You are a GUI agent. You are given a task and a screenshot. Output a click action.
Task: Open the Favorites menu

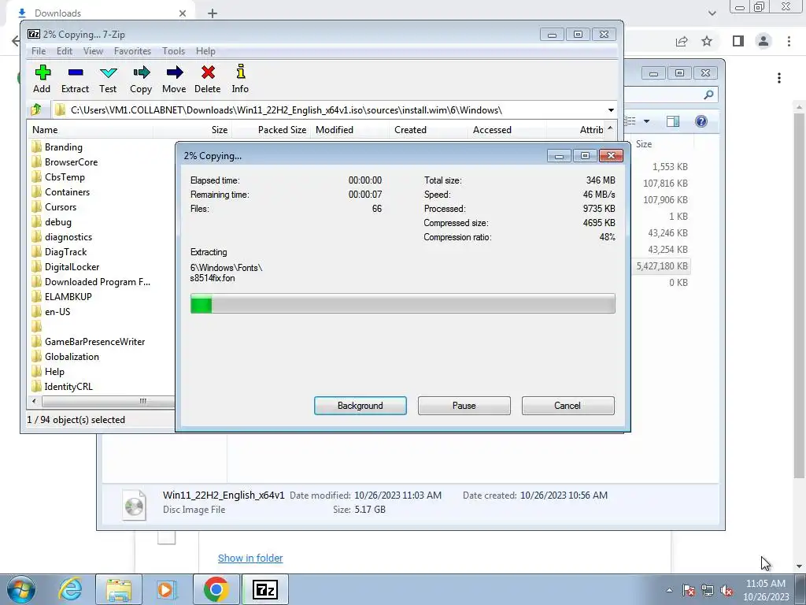tap(132, 51)
